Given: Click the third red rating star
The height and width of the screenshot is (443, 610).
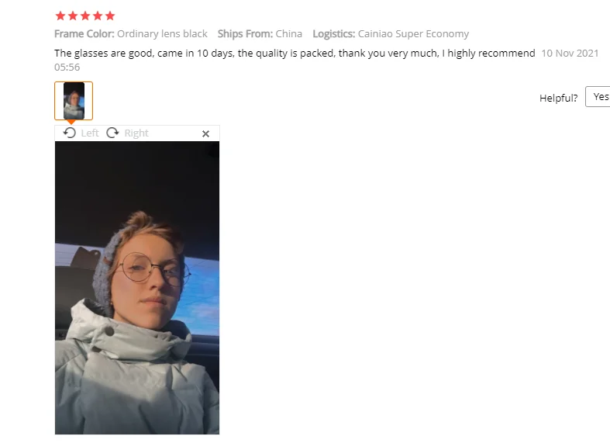Looking at the screenshot, I should click(85, 16).
